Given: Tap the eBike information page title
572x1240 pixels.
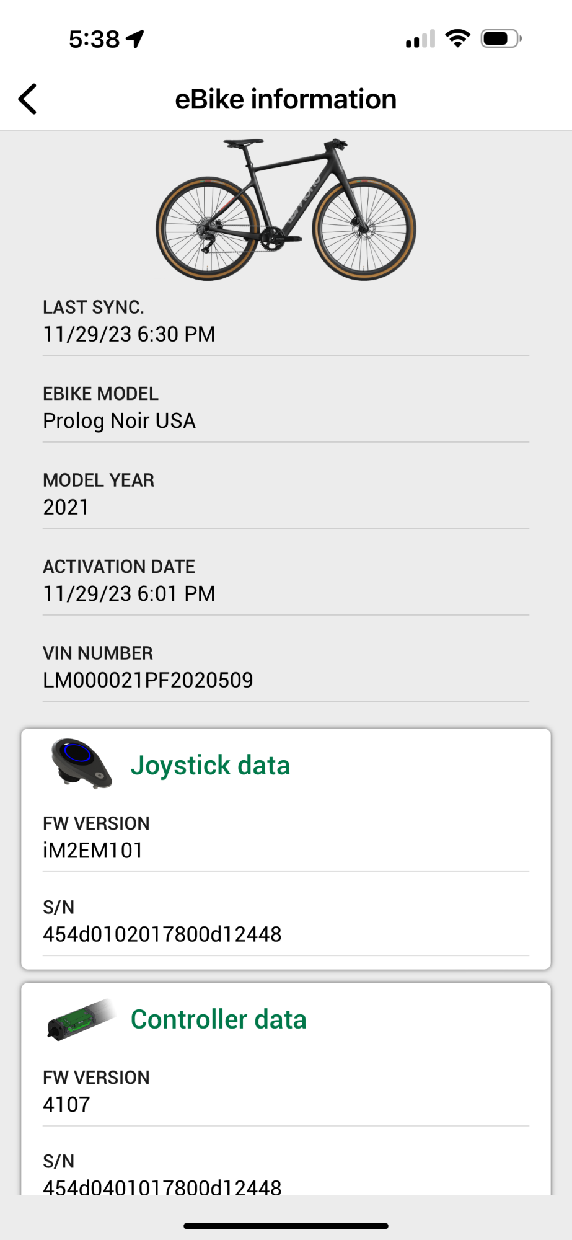Looking at the screenshot, I should pos(286,99).
